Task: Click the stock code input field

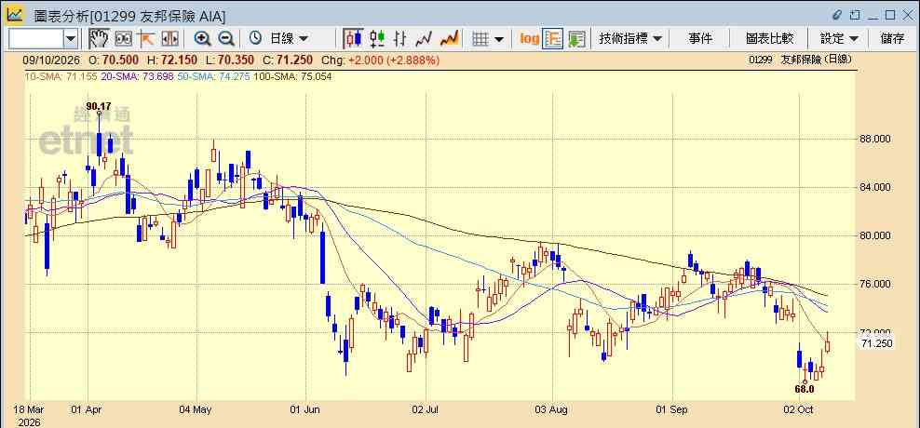Action: pyautogui.click(x=35, y=39)
